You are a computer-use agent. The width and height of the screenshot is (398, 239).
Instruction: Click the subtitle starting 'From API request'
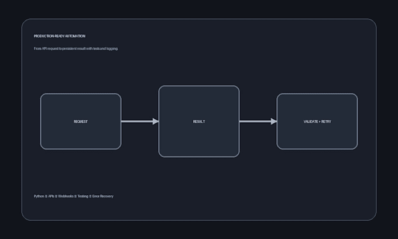click(76, 49)
